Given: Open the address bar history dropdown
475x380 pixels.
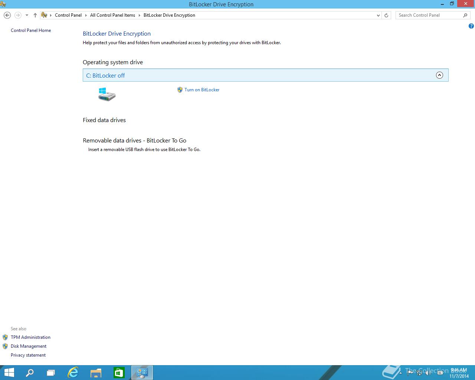Looking at the screenshot, I should (x=378, y=15).
